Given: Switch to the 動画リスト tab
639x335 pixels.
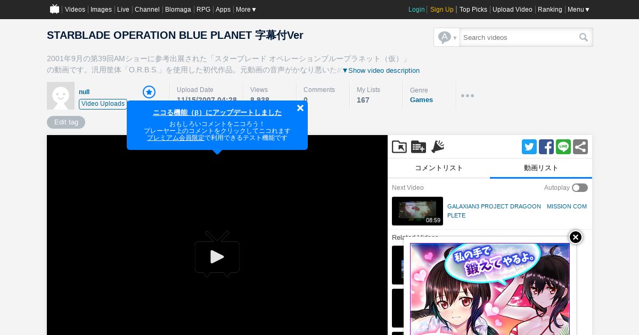Looking at the screenshot, I should (x=541, y=168).
